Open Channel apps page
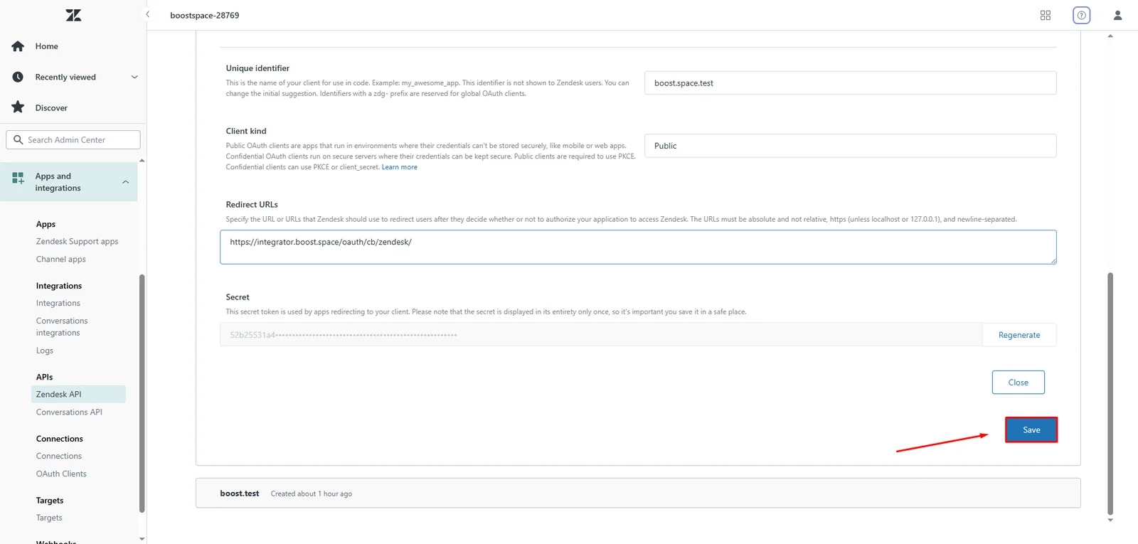The height and width of the screenshot is (544, 1138). coord(61,260)
